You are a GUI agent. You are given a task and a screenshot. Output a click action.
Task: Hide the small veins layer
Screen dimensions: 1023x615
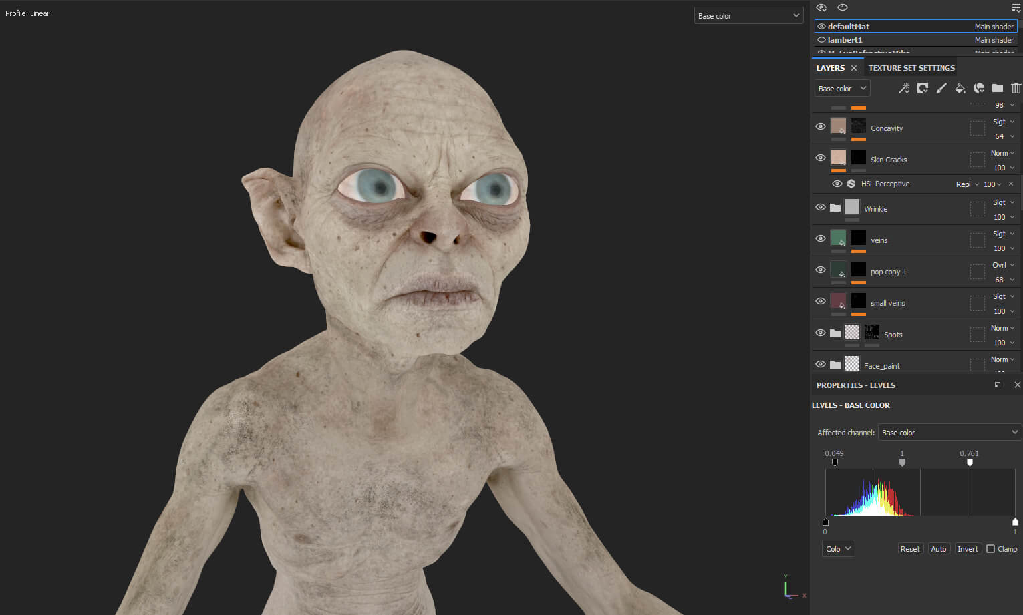(x=821, y=301)
